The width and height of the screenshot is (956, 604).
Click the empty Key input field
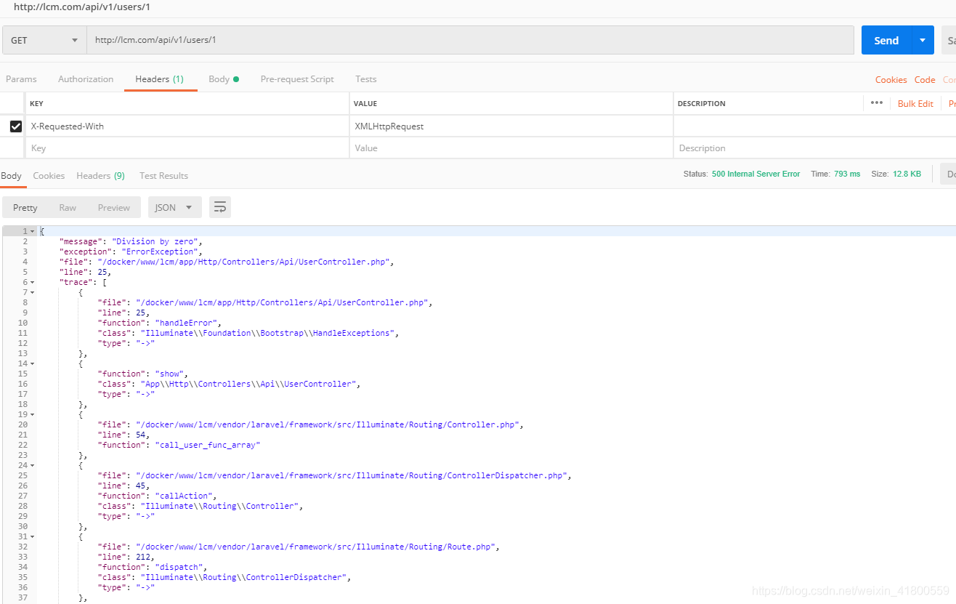187,148
